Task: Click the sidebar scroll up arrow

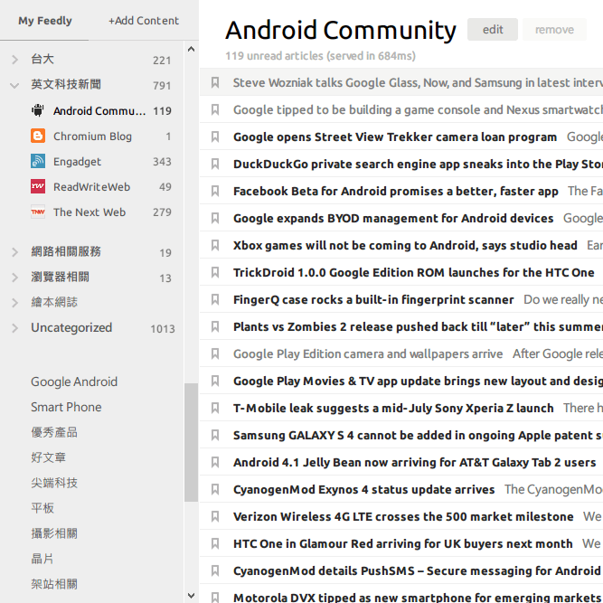Action: (x=191, y=49)
